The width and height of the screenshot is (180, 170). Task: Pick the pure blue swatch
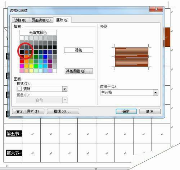tap(45, 57)
